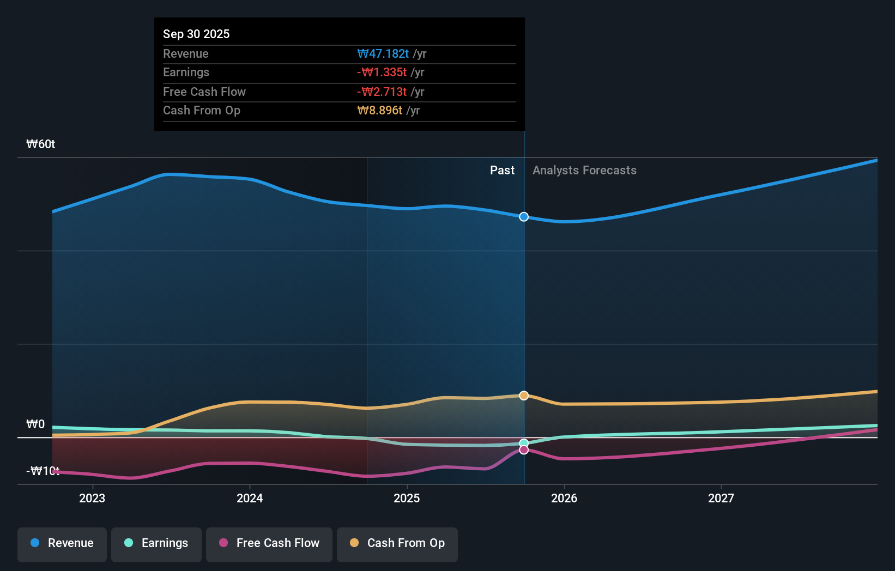Select the blue Revenue legend dot icon
Viewport: 895px width, 571px height.
[x=34, y=543]
